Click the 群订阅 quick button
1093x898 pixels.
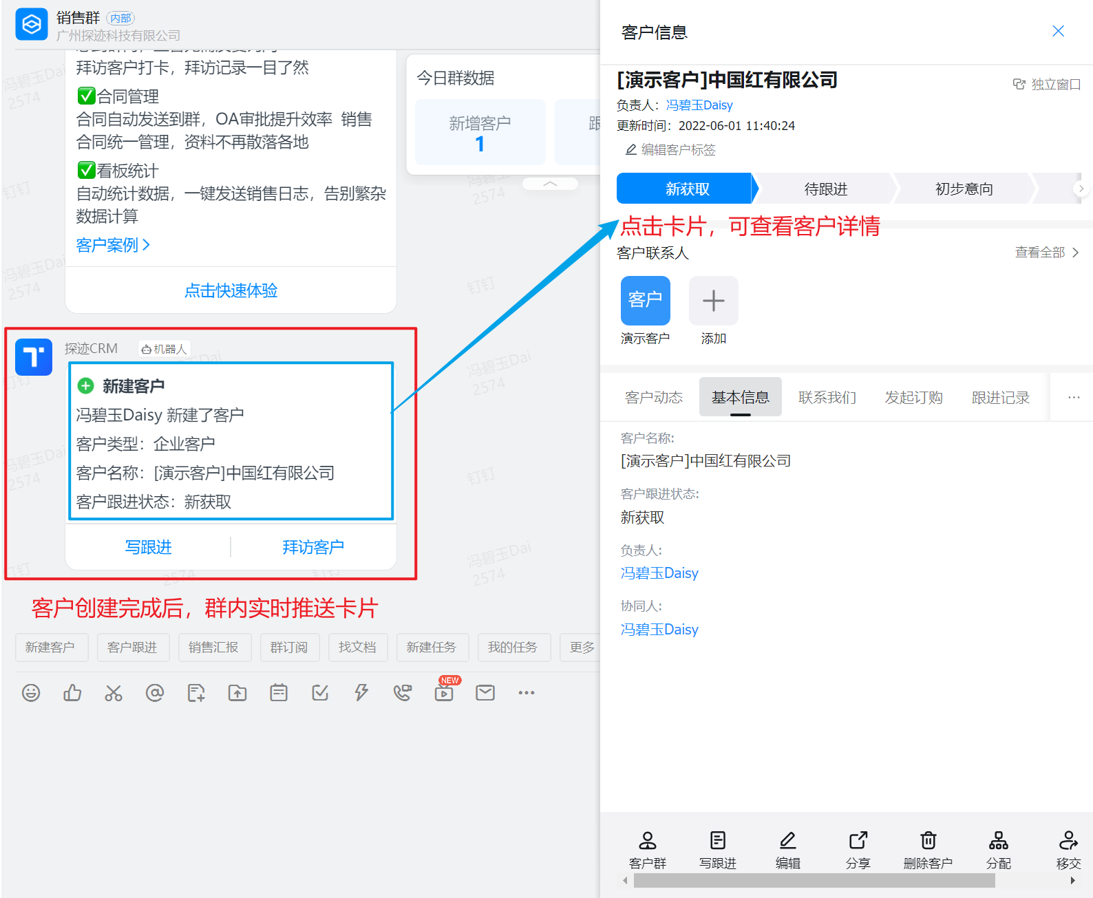tap(290, 648)
